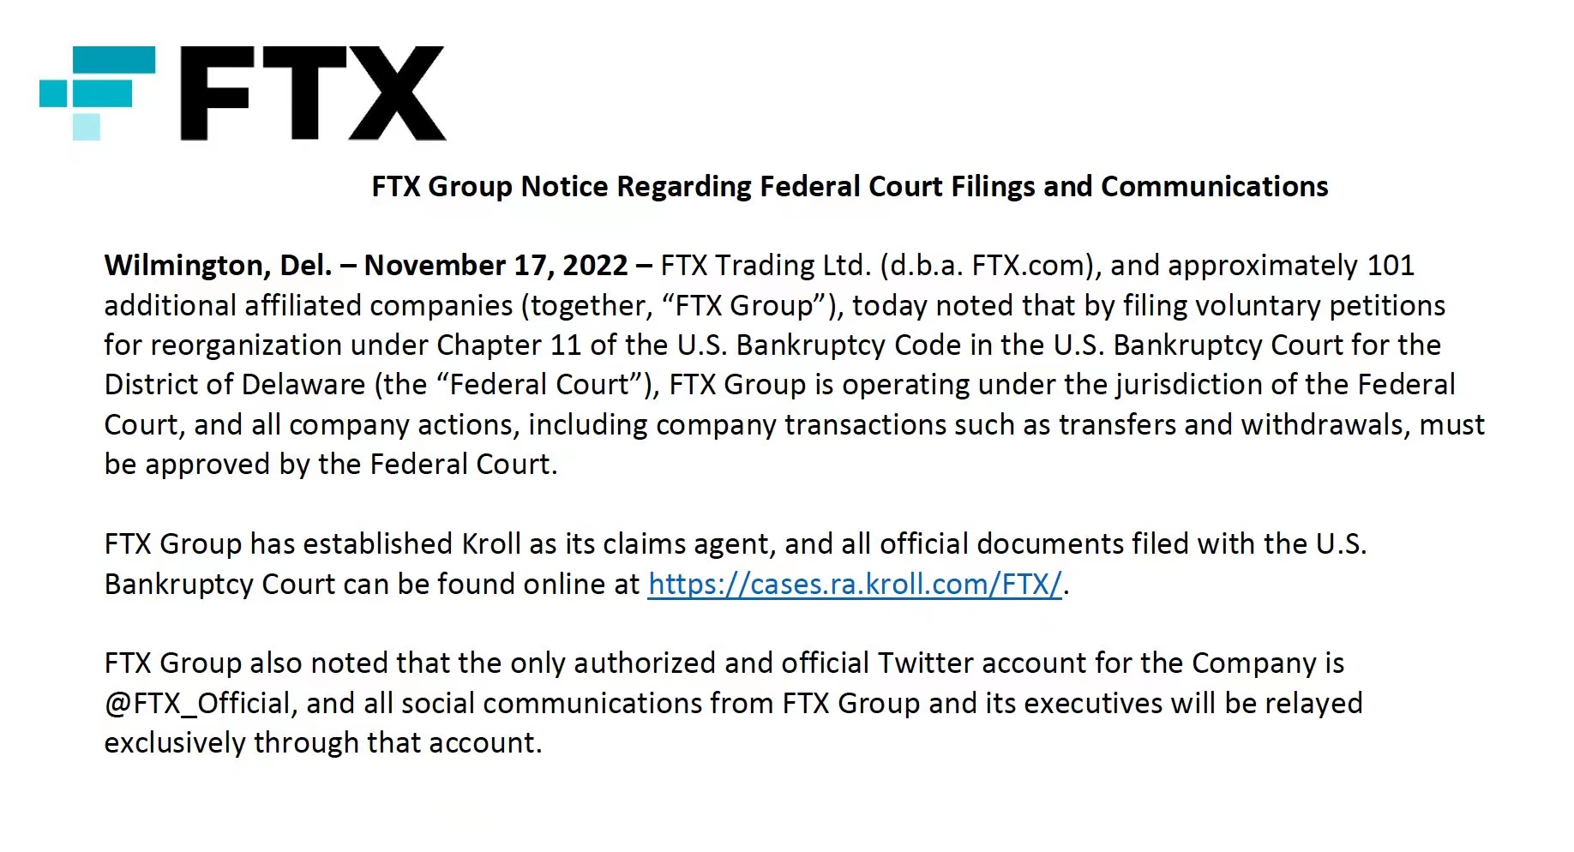1574x852 pixels.
Task: Click the text District of Delaware
Action: point(235,384)
